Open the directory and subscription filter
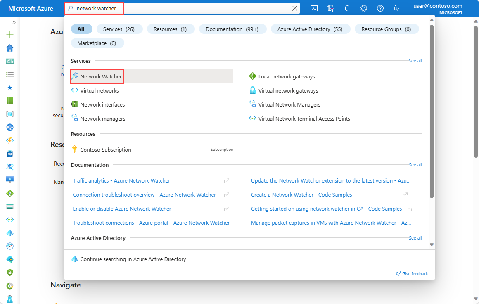The height and width of the screenshot is (304, 479). pyautogui.click(x=330, y=8)
